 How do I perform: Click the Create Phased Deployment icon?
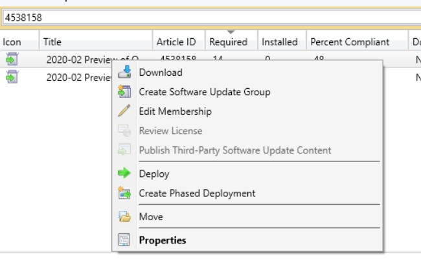point(124,193)
